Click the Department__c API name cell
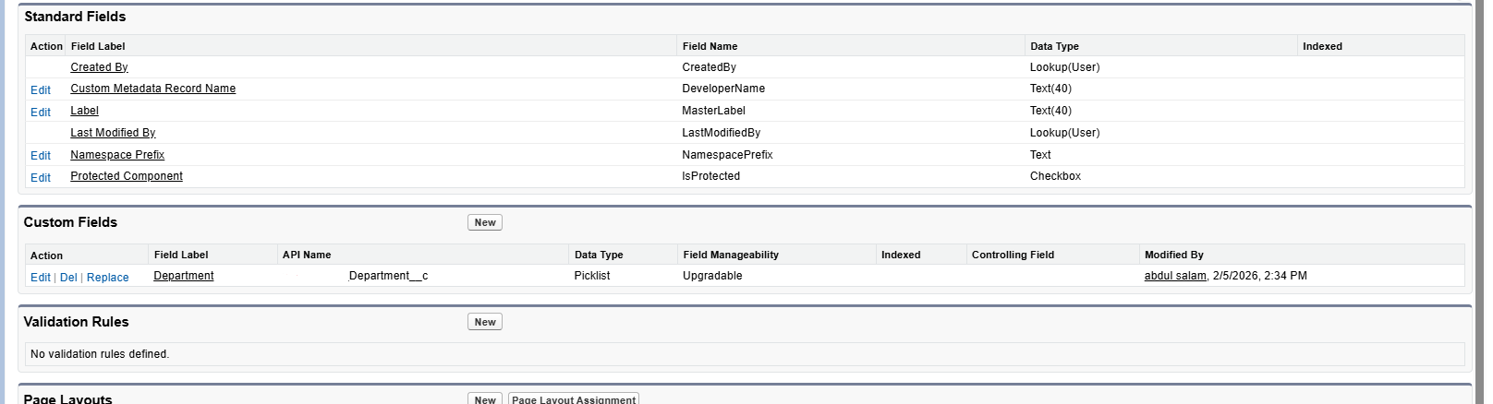Image resolution: width=1493 pixels, height=404 pixels. click(x=388, y=276)
